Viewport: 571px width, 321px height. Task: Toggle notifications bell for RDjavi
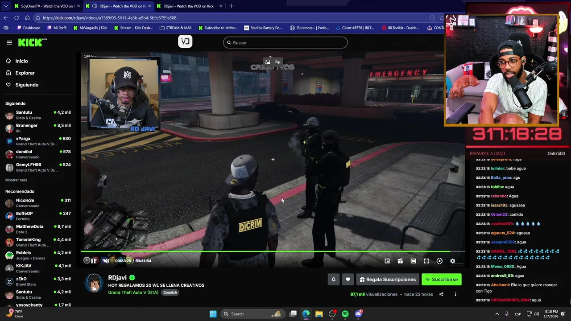(x=333, y=280)
